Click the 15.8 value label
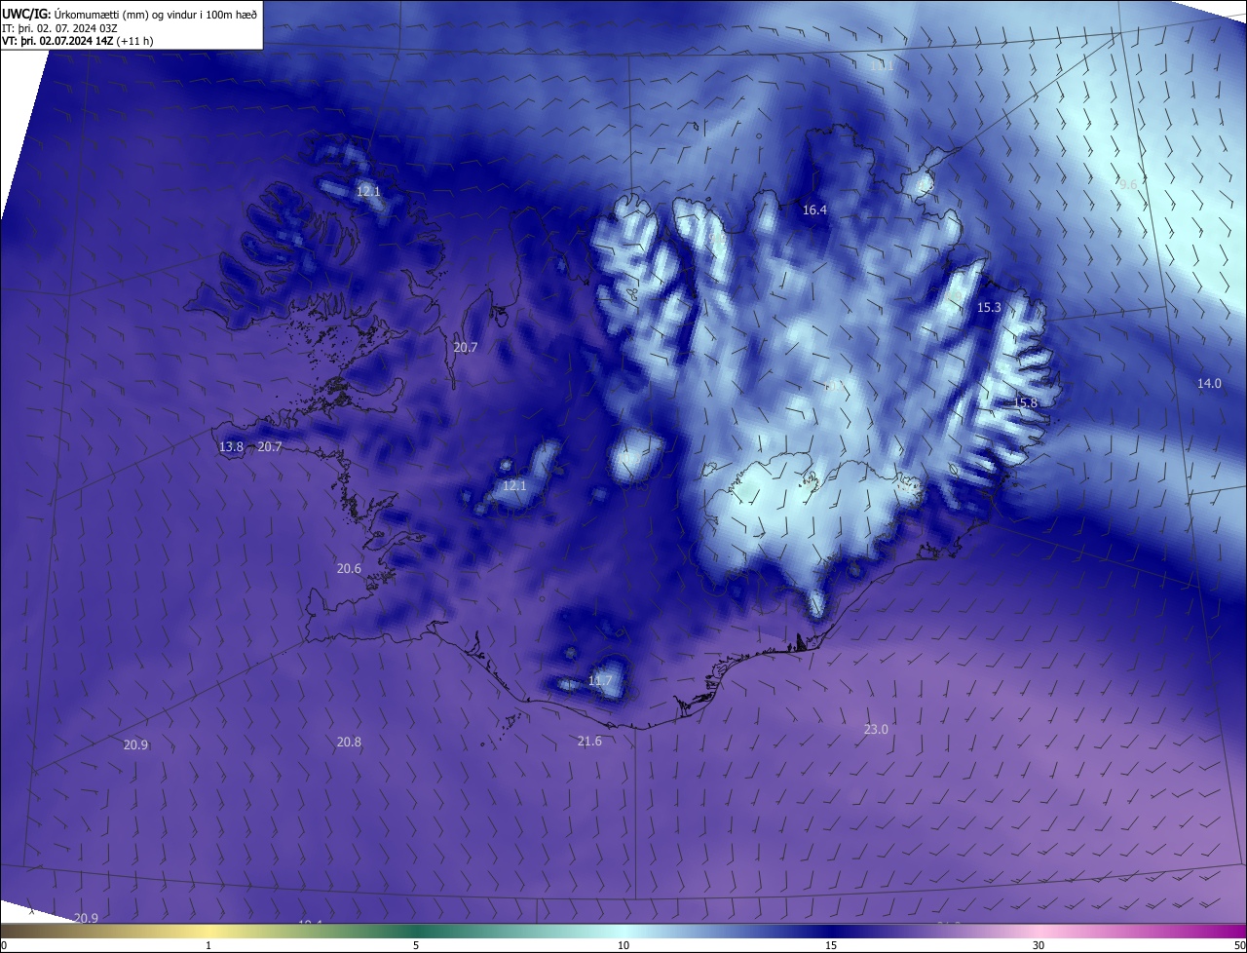Image resolution: width=1247 pixels, height=953 pixels. [1025, 403]
